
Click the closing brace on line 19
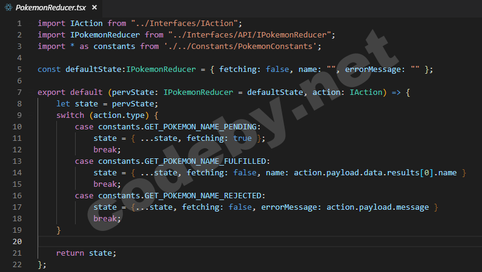58,230
